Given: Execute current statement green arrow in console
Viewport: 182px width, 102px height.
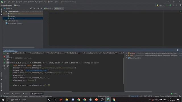Looking at the screenshot, I should click(4, 60).
